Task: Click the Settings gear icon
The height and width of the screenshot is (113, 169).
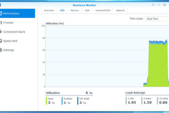Action: pos(1,50)
